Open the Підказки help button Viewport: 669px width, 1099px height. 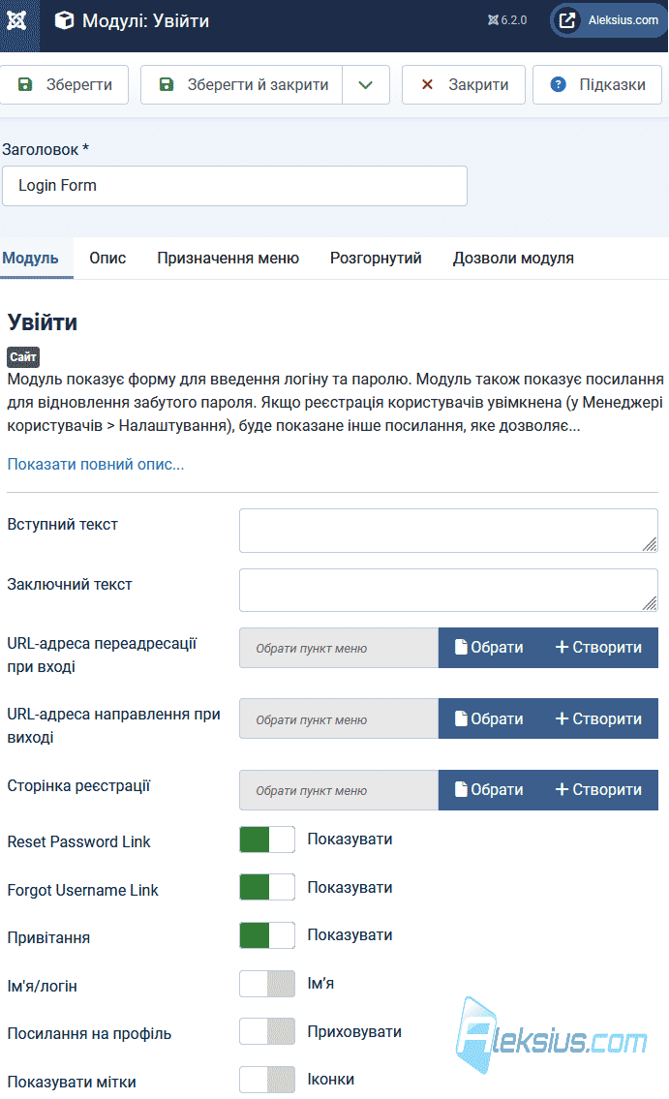(x=596, y=85)
